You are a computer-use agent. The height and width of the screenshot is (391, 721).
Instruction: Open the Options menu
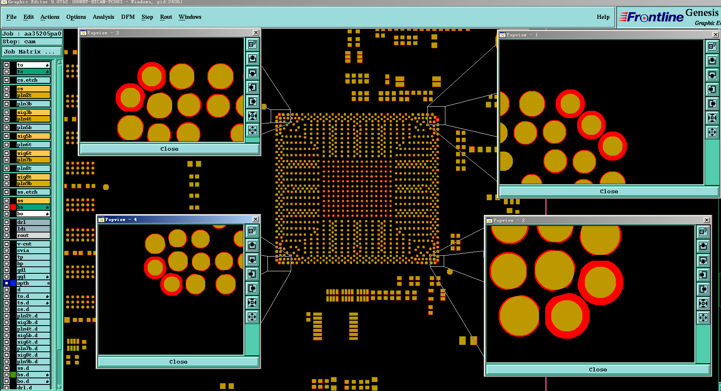(x=76, y=17)
